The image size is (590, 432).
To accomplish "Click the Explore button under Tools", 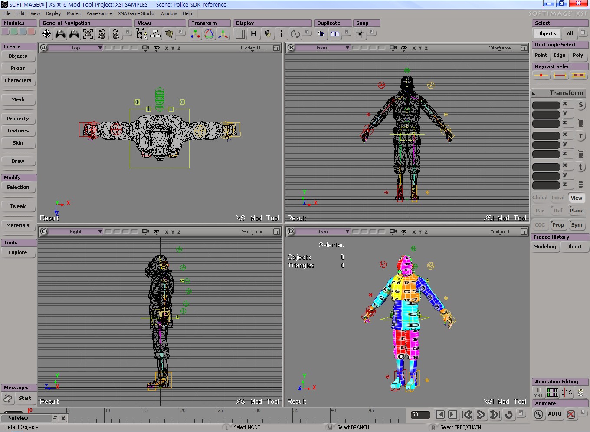I will [18, 252].
